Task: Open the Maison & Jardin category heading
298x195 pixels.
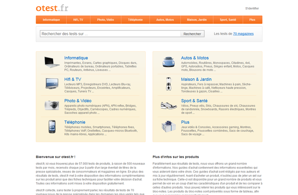Action: [x=196, y=79]
